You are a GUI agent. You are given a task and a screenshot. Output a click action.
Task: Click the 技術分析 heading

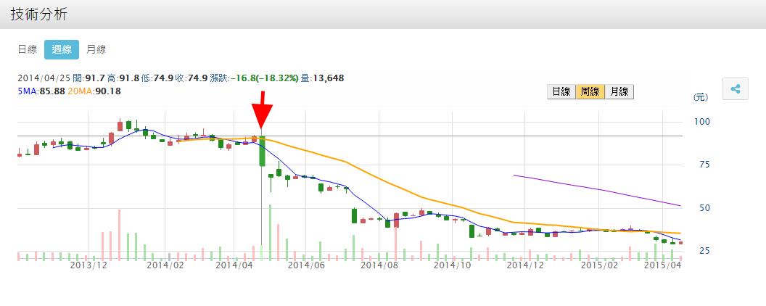tap(39, 15)
